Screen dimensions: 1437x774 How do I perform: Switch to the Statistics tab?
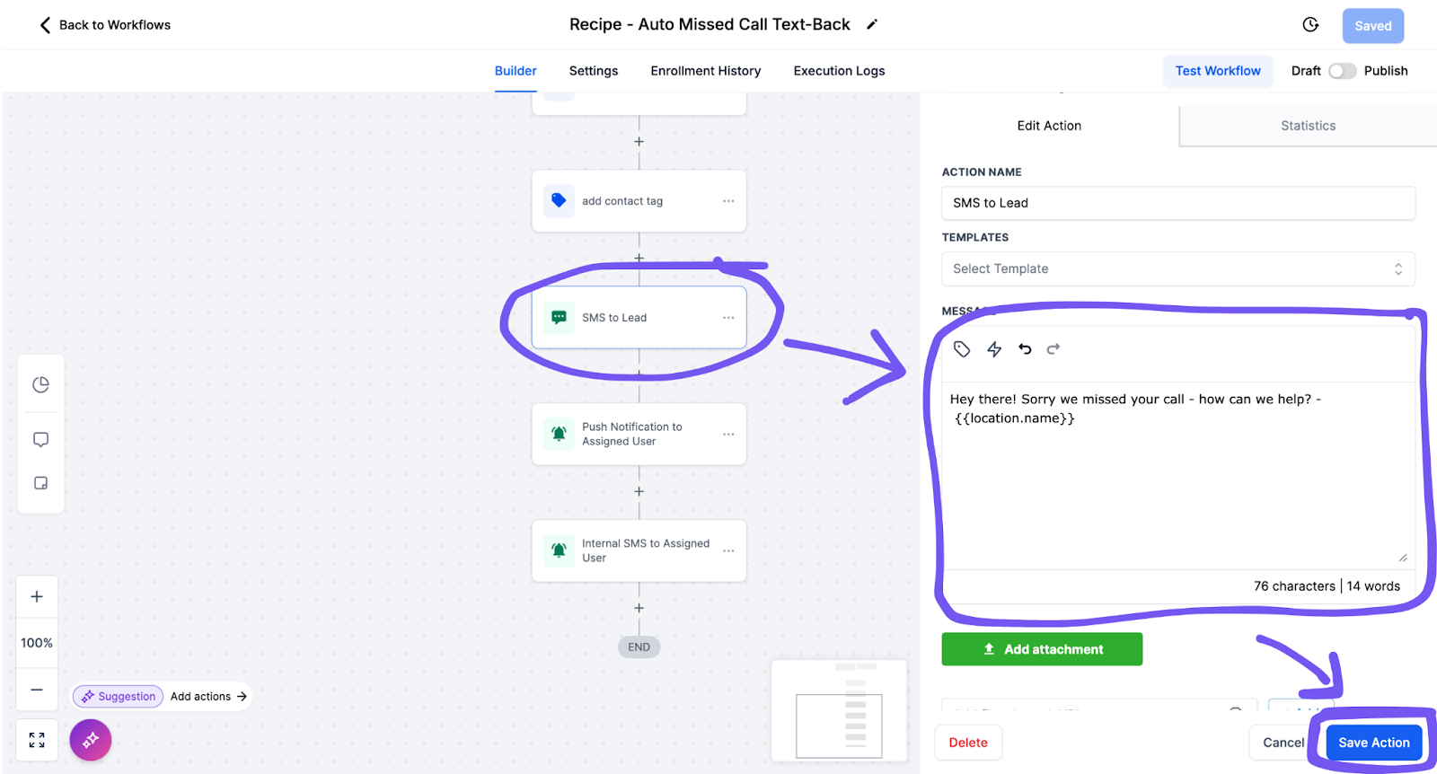(1308, 126)
